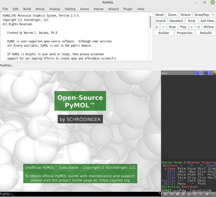Viewport: 216px width, 197px height.
Task: Open the Builder panel
Action: (164, 33)
